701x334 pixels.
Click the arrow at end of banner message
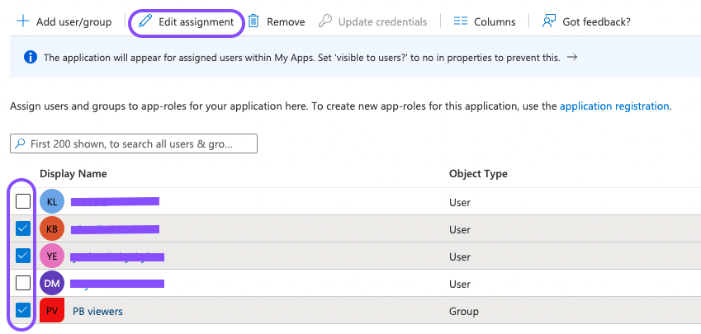[572, 57]
